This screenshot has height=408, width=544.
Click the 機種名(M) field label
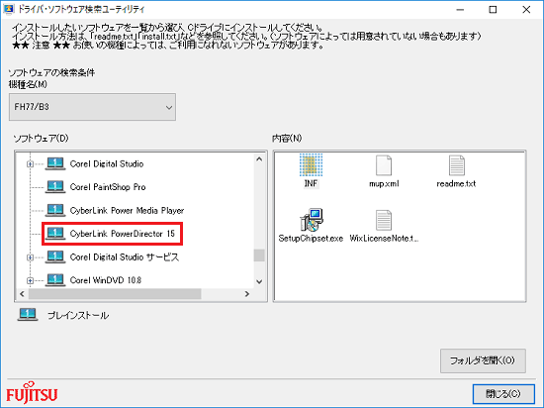[x=28, y=84]
